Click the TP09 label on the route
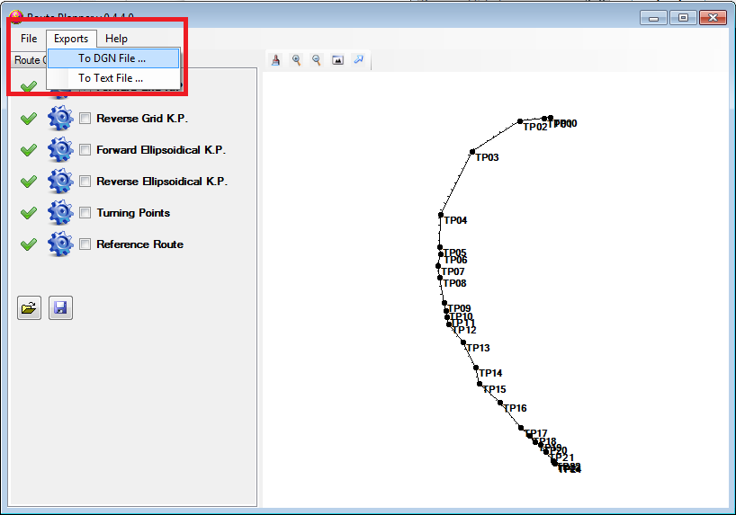Screen dimensions: 736x515 459,308
